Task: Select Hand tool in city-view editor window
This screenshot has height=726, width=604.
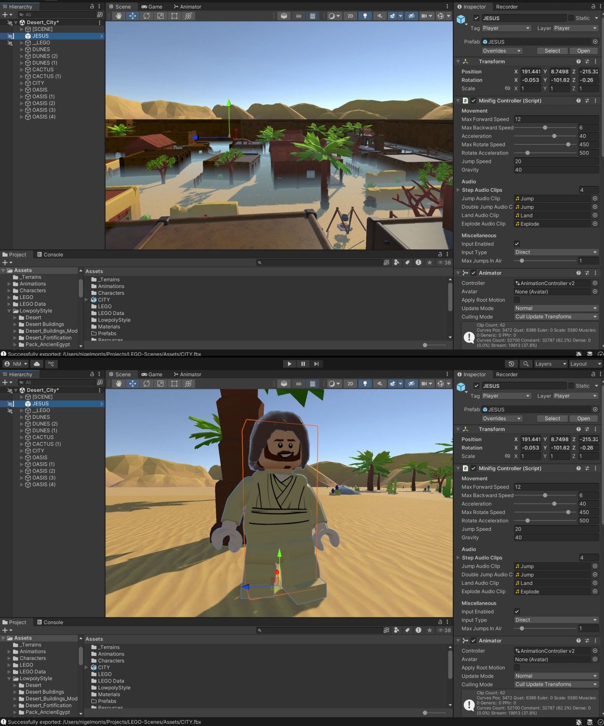Action: (x=119, y=16)
